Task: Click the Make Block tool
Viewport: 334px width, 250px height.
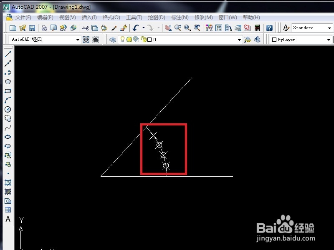Action: 8,164
